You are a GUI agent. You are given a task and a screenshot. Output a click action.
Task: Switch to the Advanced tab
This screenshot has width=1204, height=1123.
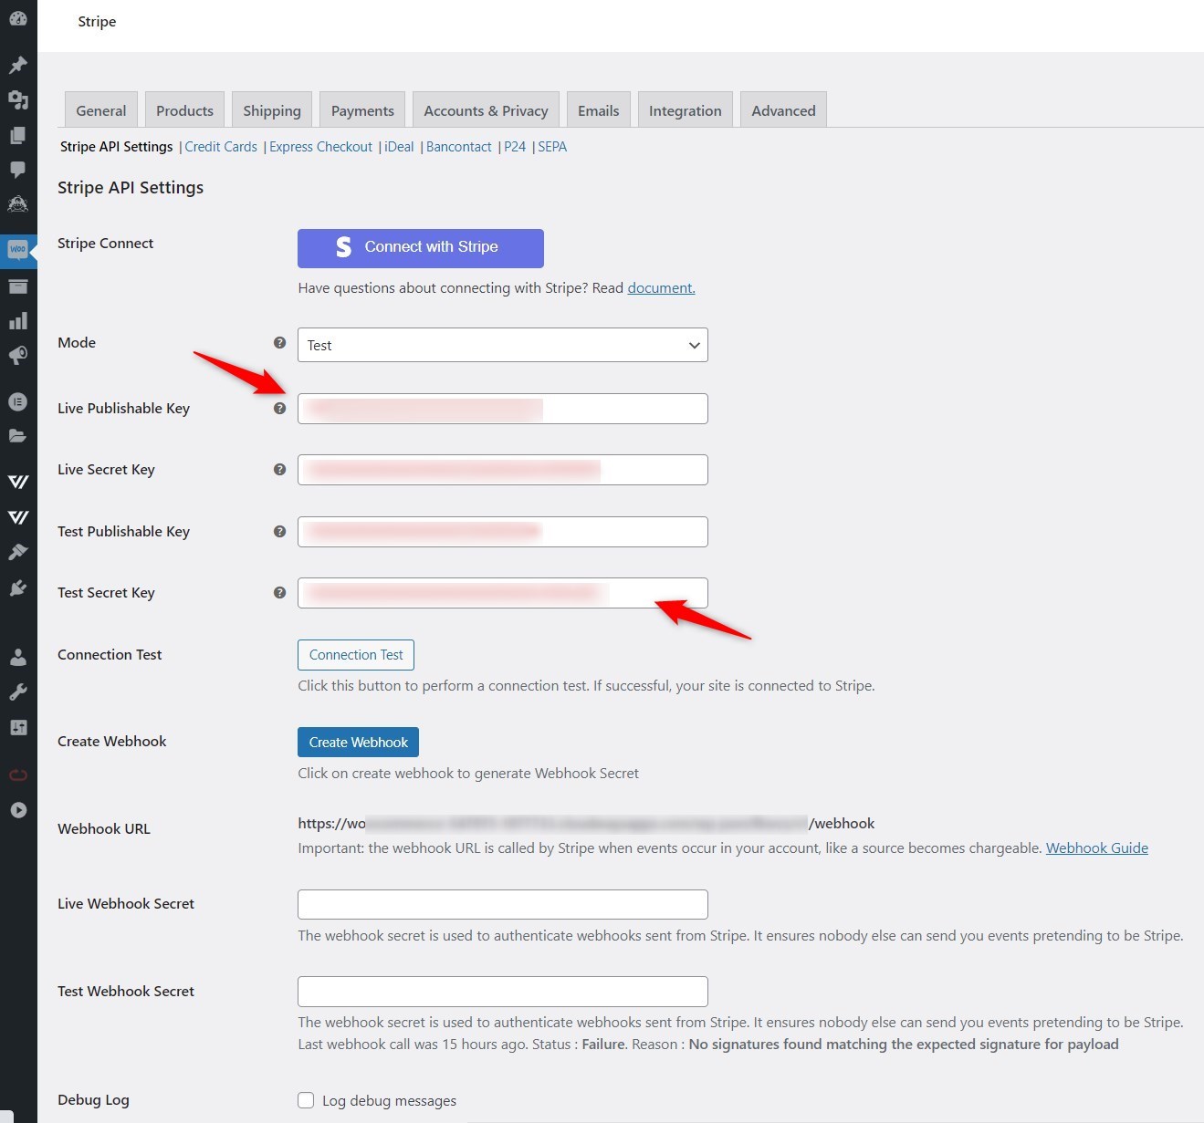pos(783,109)
